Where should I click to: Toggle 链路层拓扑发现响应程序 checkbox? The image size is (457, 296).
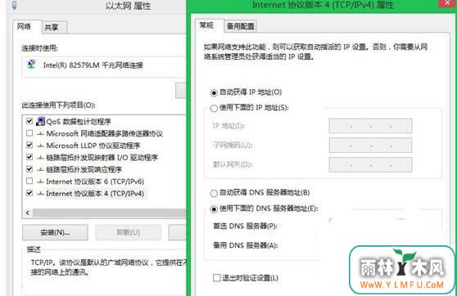[x=29, y=168]
